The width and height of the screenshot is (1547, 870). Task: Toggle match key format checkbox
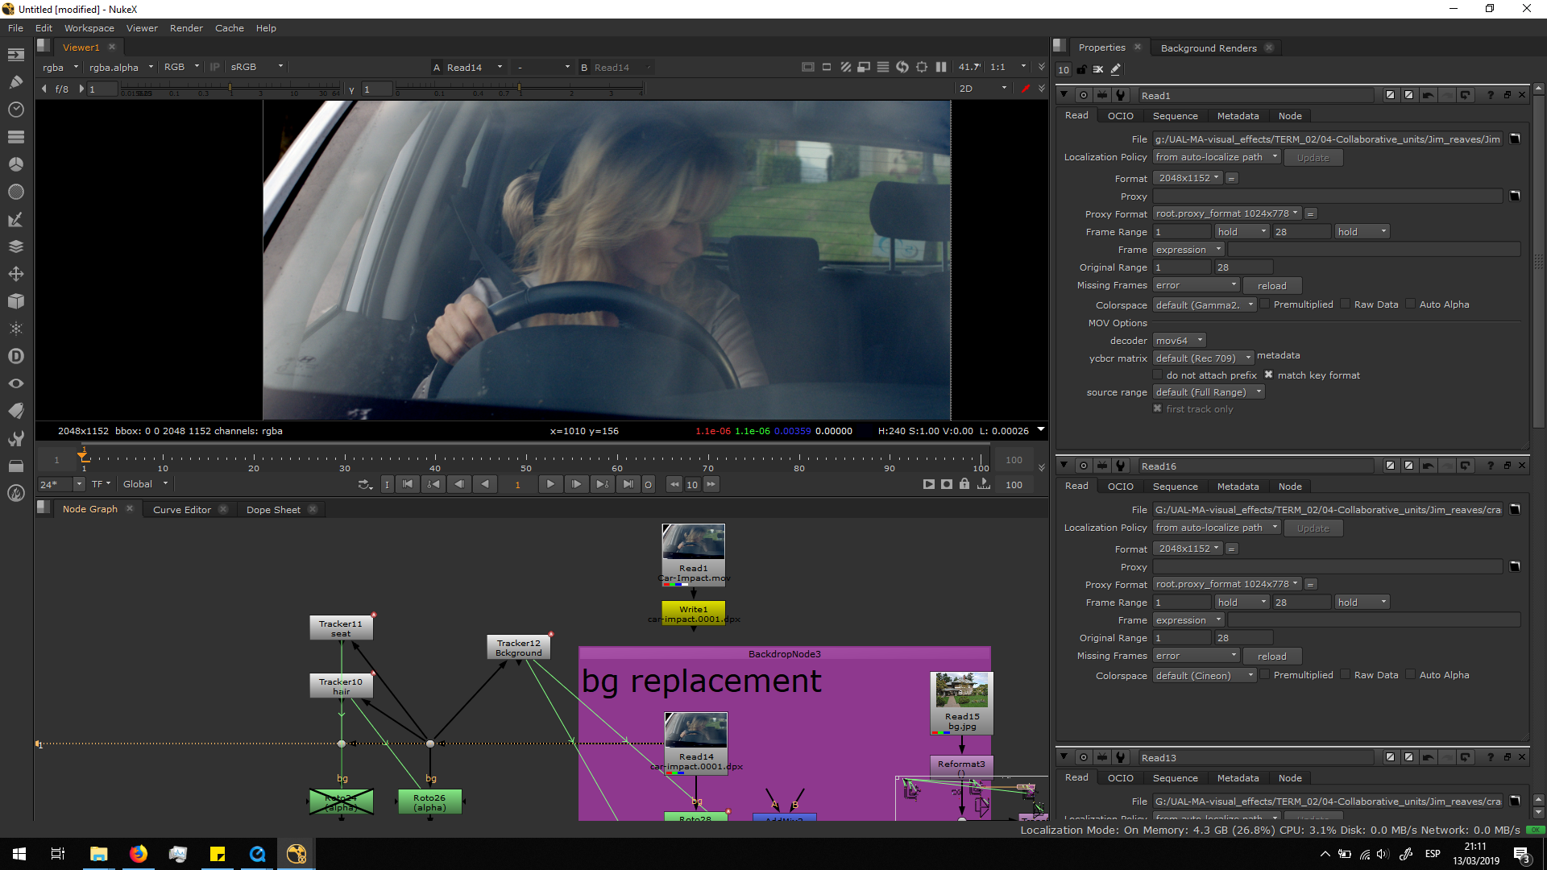click(x=1268, y=375)
